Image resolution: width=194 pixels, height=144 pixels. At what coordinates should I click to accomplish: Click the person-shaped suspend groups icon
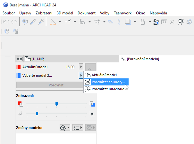click(143, 22)
